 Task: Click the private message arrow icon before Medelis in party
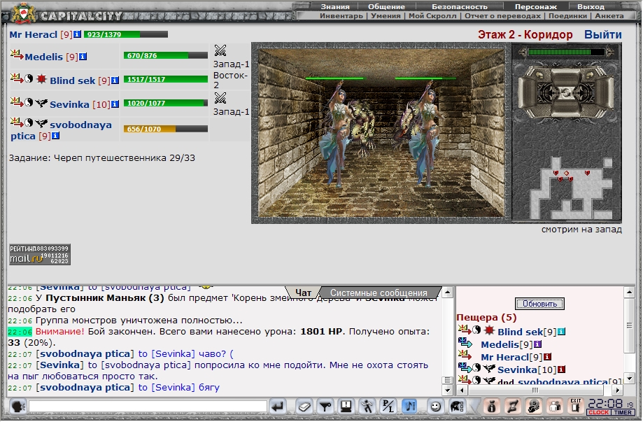click(x=16, y=54)
